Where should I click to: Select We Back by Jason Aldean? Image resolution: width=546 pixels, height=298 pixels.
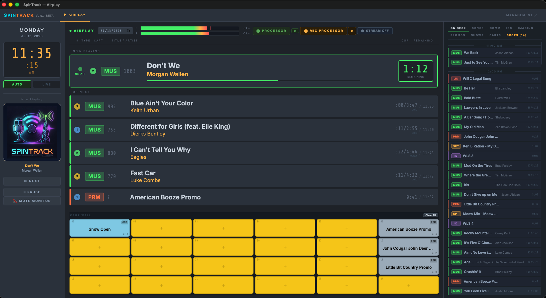click(x=494, y=53)
